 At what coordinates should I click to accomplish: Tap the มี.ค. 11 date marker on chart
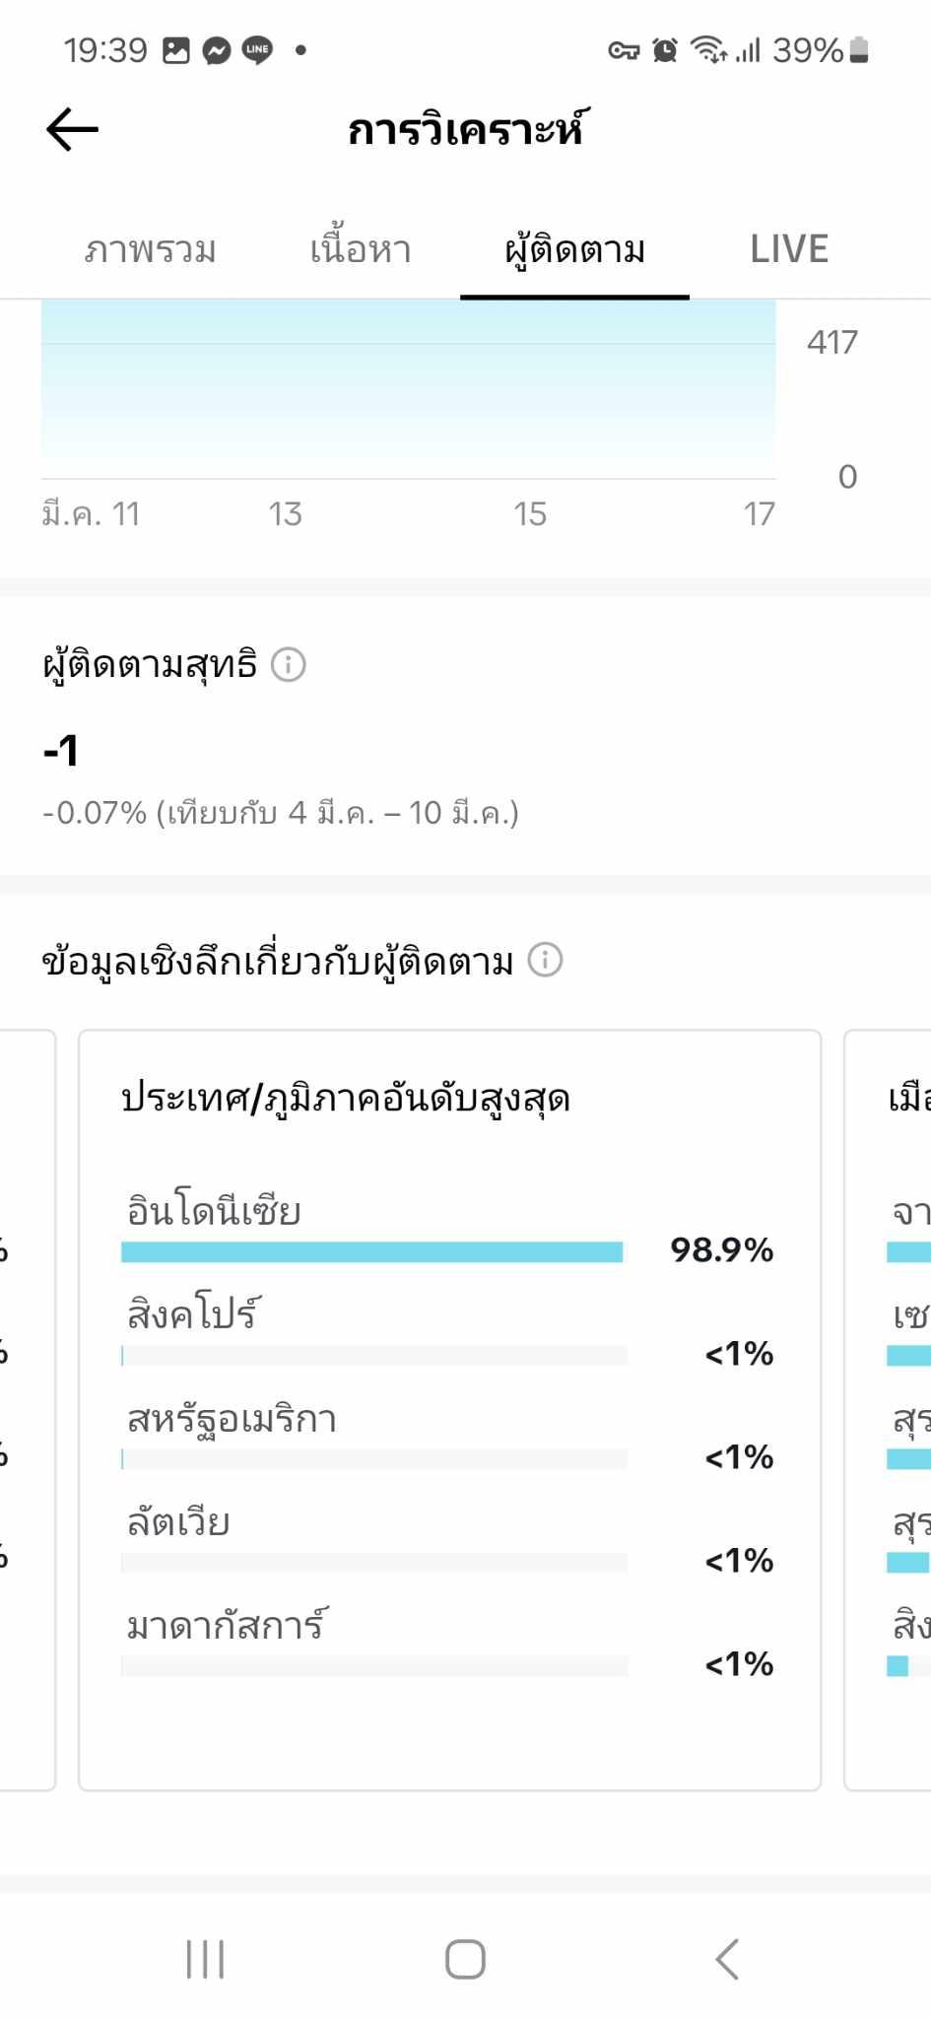(91, 514)
